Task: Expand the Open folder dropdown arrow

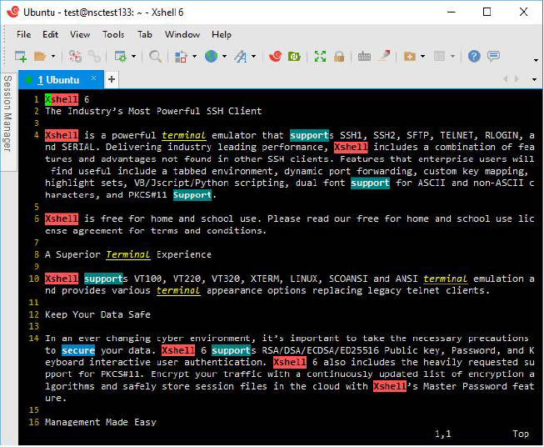Action: [x=53, y=56]
